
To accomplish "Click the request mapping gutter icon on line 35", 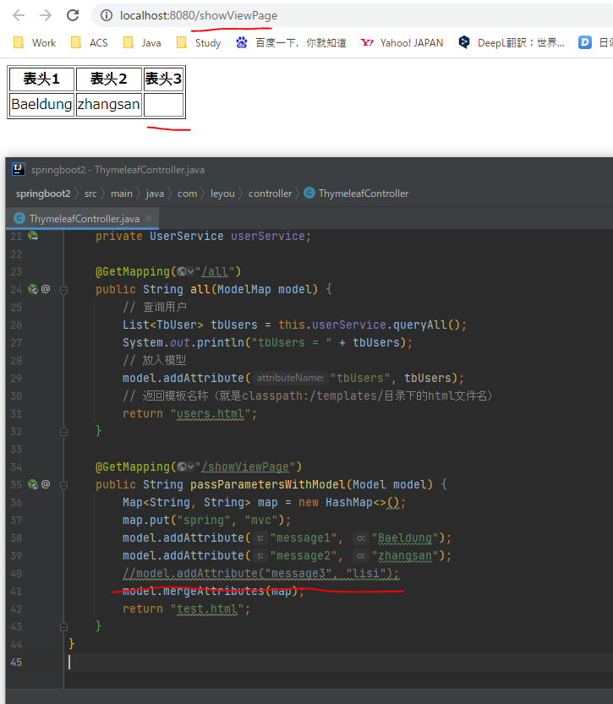I will pyautogui.click(x=33, y=484).
